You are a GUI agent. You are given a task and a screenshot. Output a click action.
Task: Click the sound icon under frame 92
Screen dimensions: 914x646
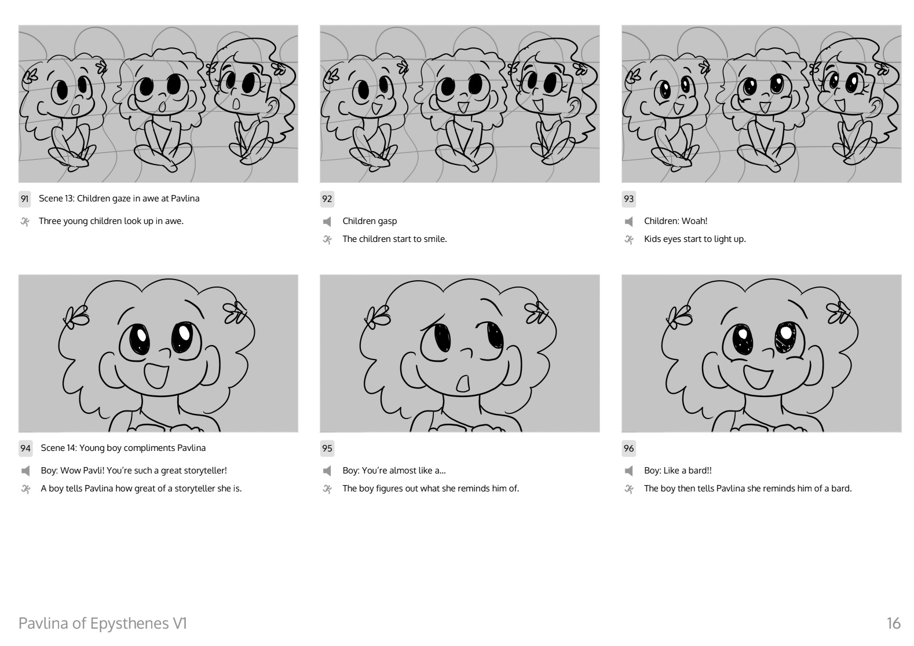click(327, 221)
